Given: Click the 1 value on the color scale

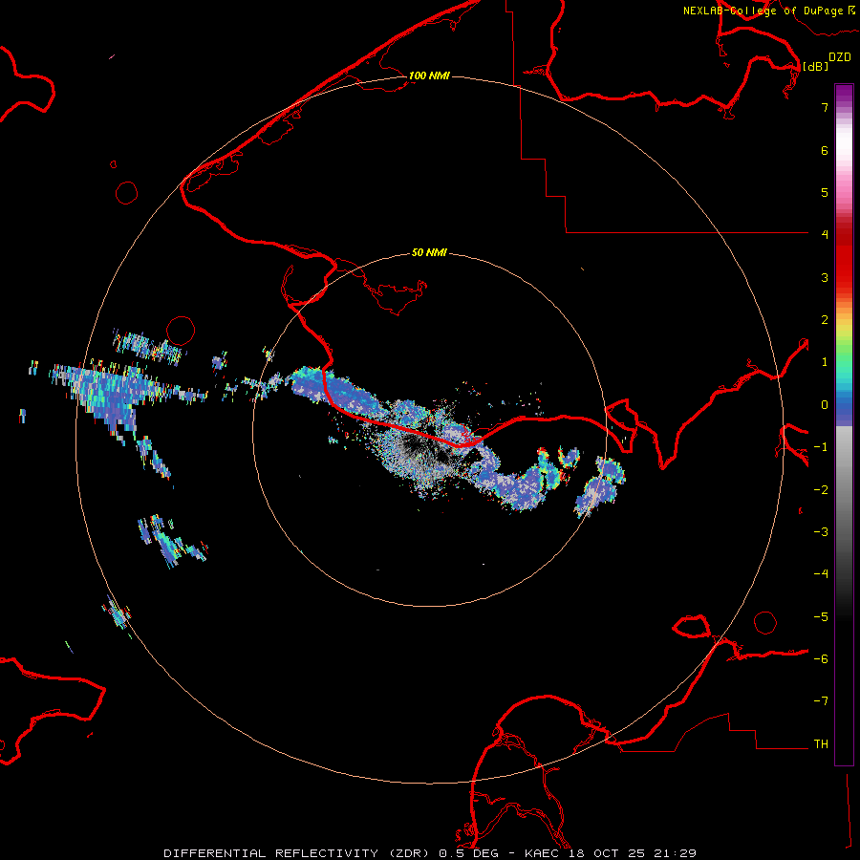Looking at the screenshot, I should (x=825, y=362).
